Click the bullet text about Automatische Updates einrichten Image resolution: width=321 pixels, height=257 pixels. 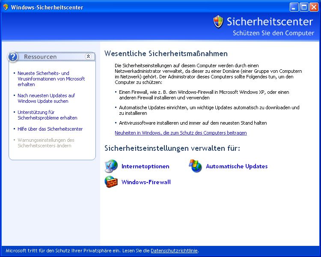pyautogui.click(x=209, y=110)
